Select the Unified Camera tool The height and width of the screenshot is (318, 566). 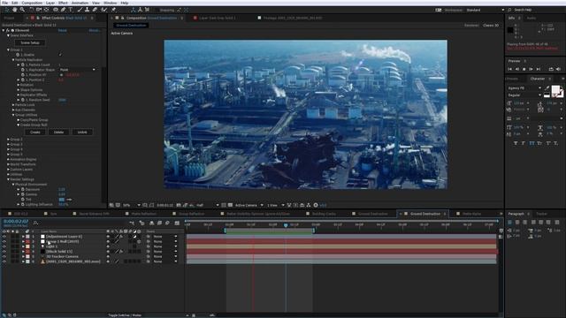pos(39,10)
